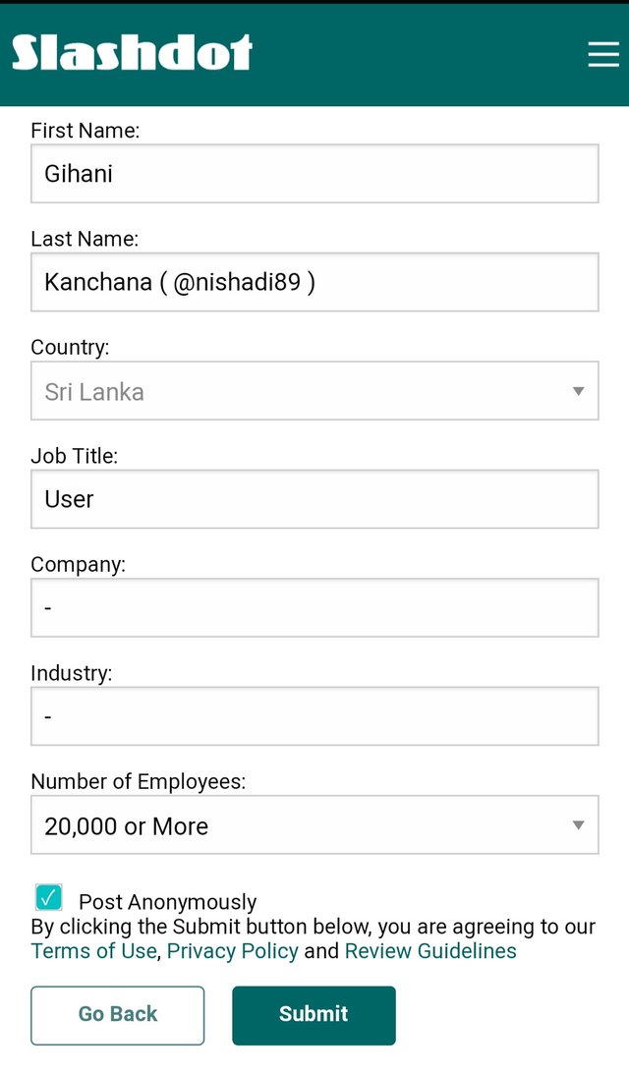
Task: Click into the Industry field
Action: point(314,715)
